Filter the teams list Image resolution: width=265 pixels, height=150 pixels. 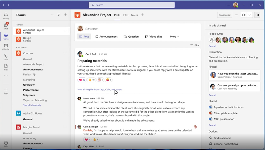tap(59, 15)
